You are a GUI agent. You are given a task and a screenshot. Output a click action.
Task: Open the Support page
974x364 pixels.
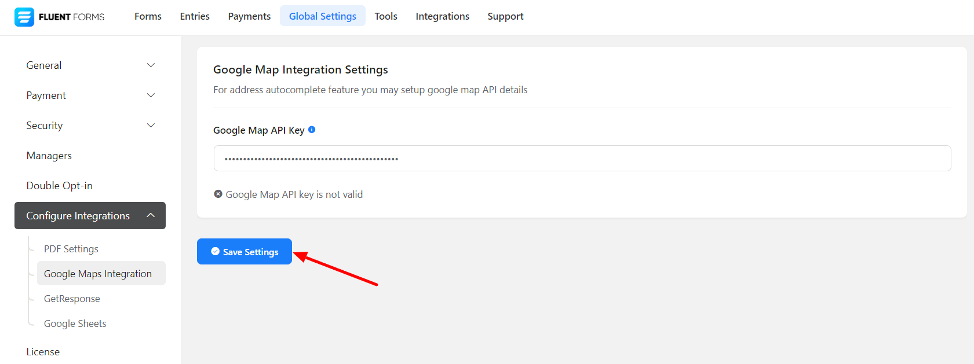tap(505, 16)
